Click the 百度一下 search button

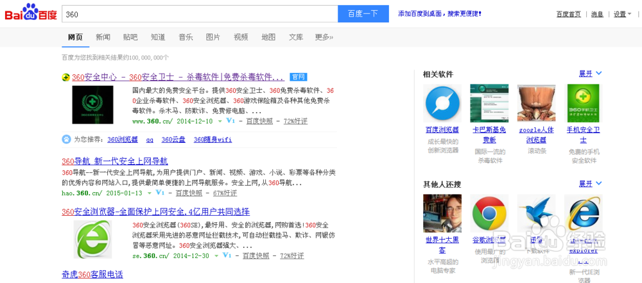(363, 14)
